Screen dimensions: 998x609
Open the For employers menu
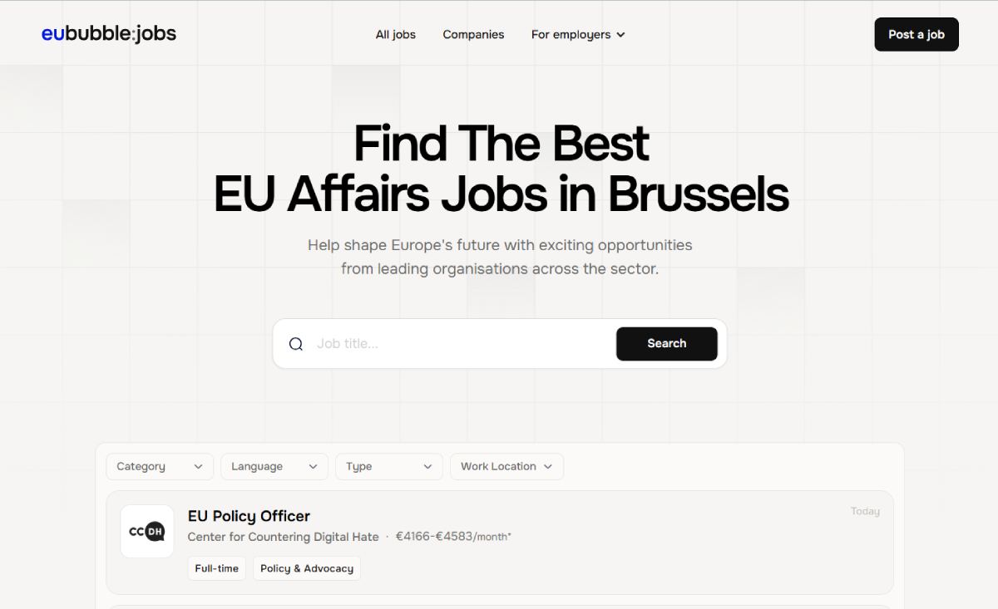coord(578,35)
